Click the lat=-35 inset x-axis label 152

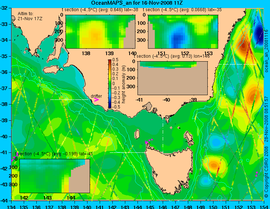pos(185,53)
